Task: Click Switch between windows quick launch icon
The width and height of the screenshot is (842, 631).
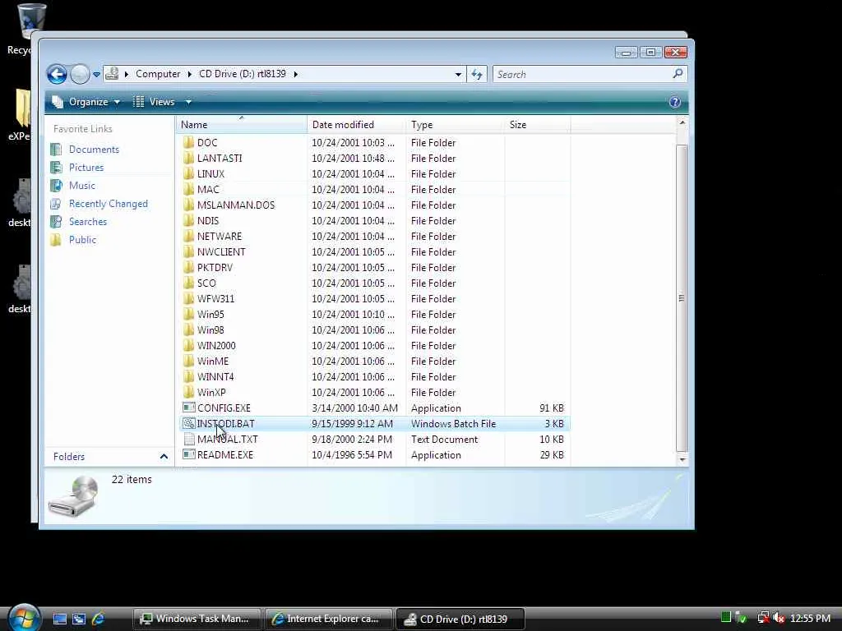Action: (x=79, y=619)
